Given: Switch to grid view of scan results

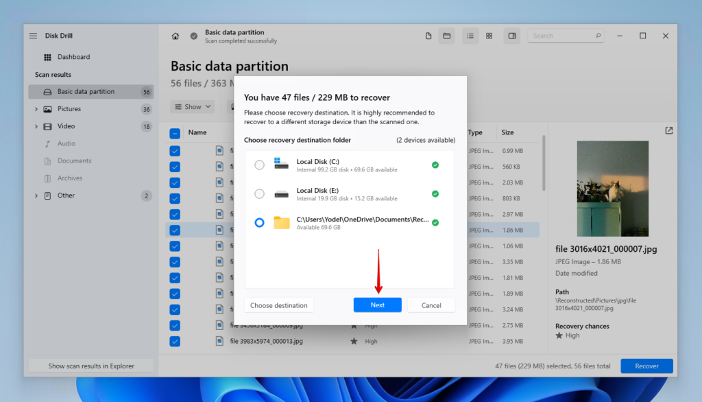Looking at the screenshot, I should click(489, 35).
